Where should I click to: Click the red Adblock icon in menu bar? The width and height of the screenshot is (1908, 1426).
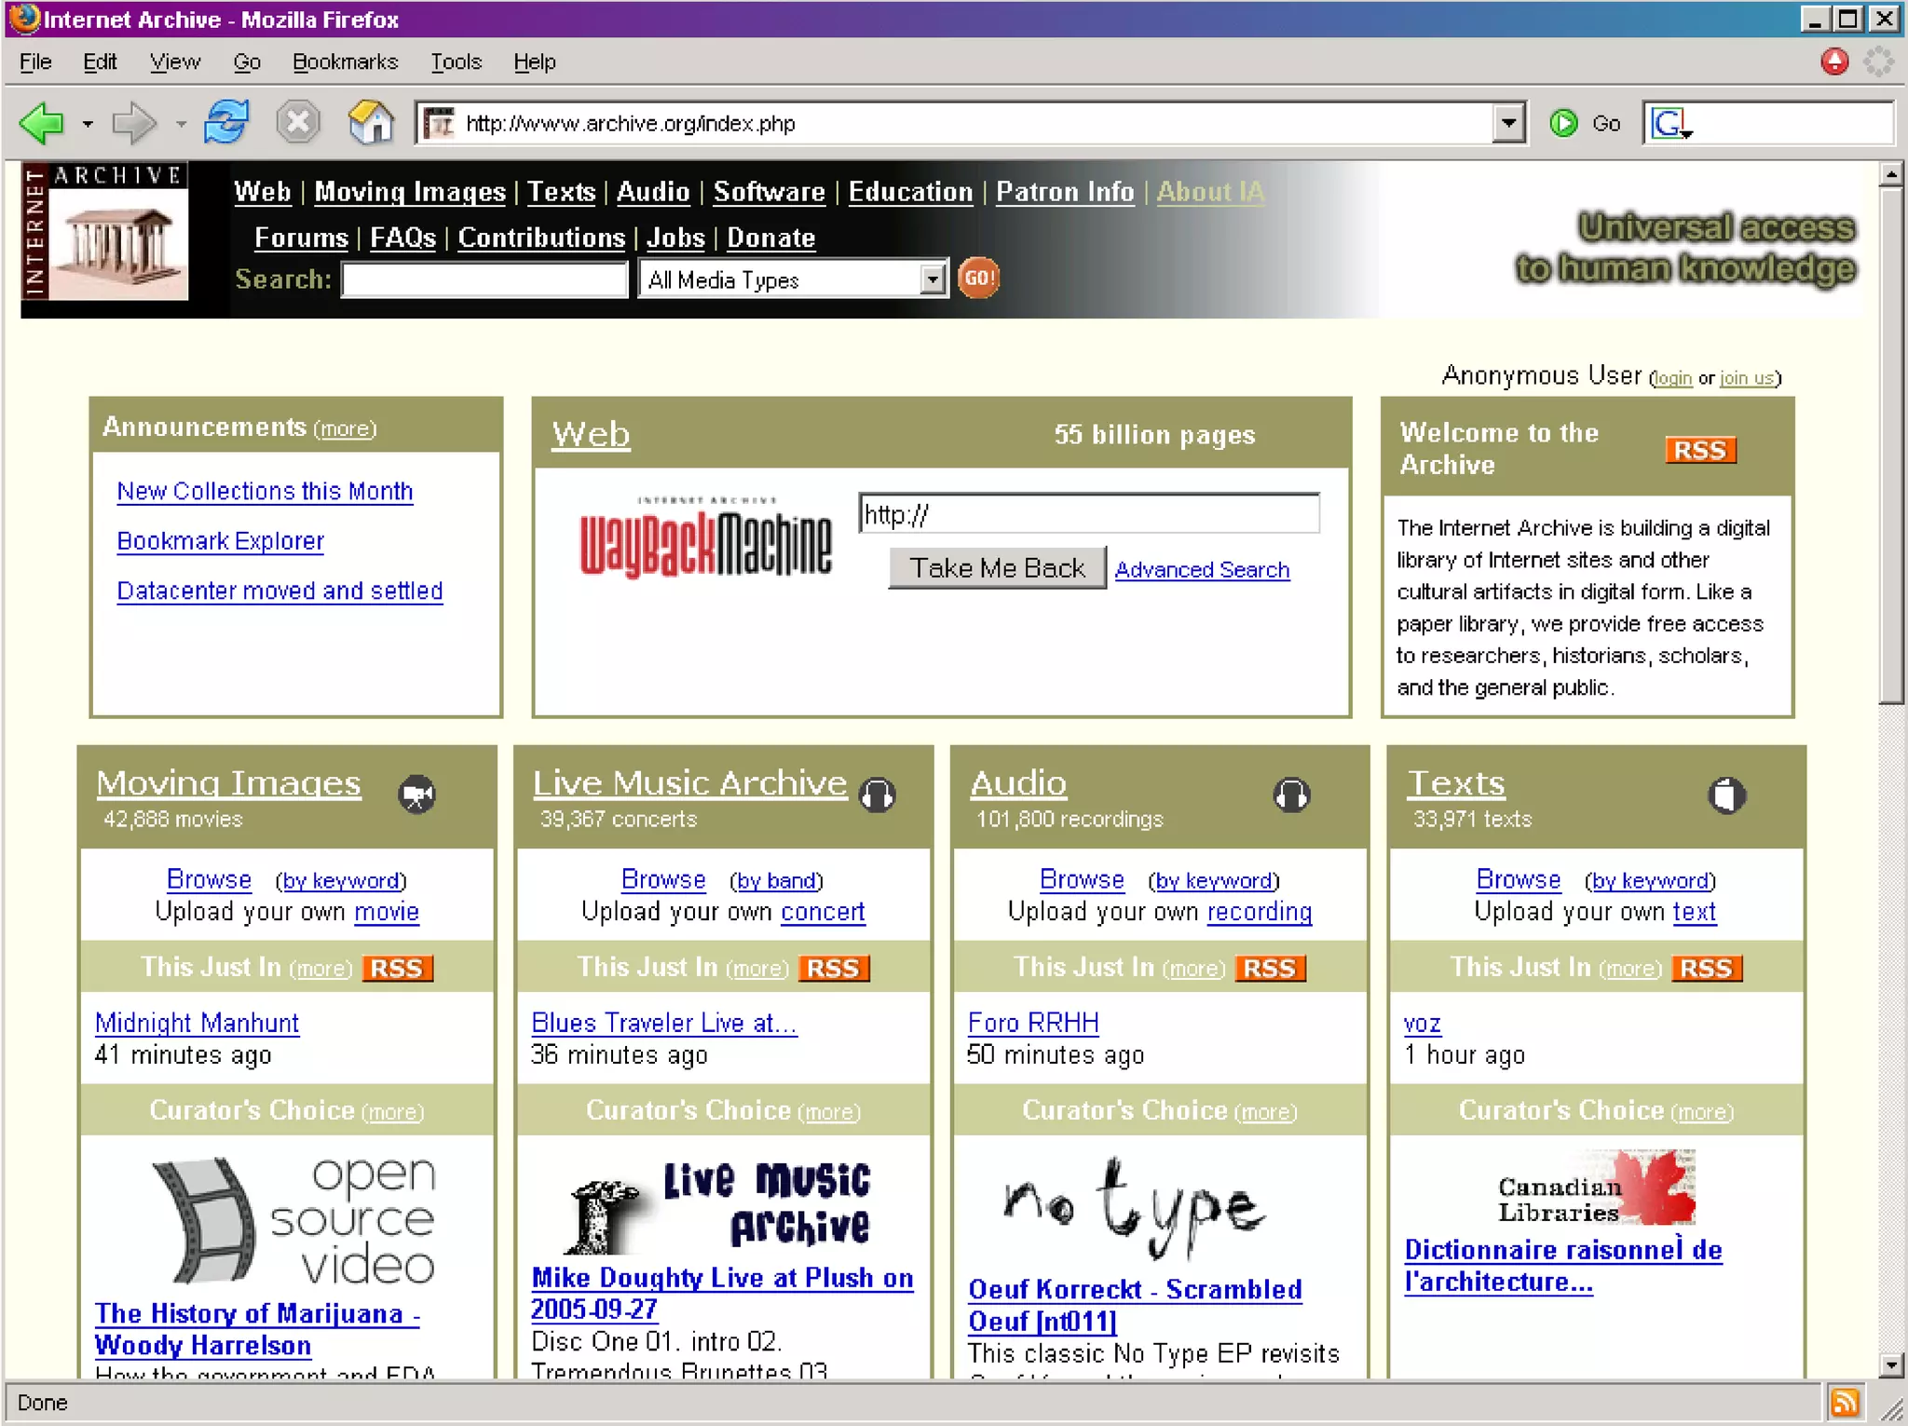(x=1834, y=61)
